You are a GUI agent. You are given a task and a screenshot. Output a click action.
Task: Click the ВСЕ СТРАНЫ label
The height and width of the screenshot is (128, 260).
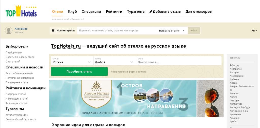tap(235, 58)
